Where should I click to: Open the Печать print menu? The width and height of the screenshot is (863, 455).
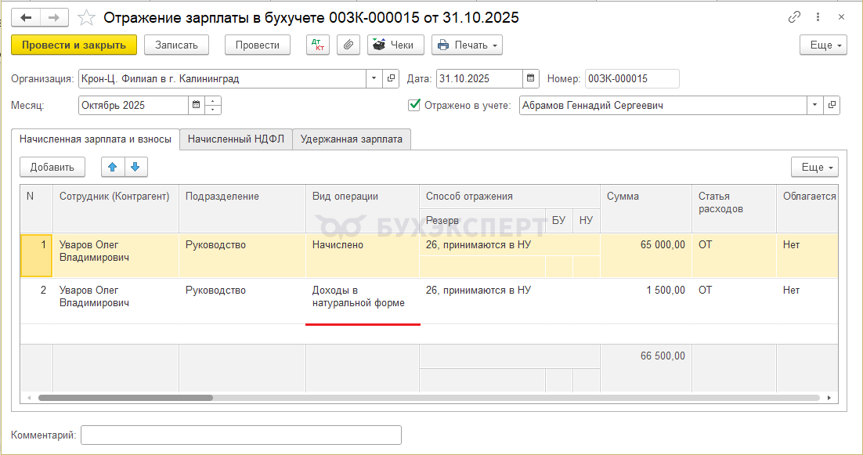pyautogui.click(x=468, y=45)
